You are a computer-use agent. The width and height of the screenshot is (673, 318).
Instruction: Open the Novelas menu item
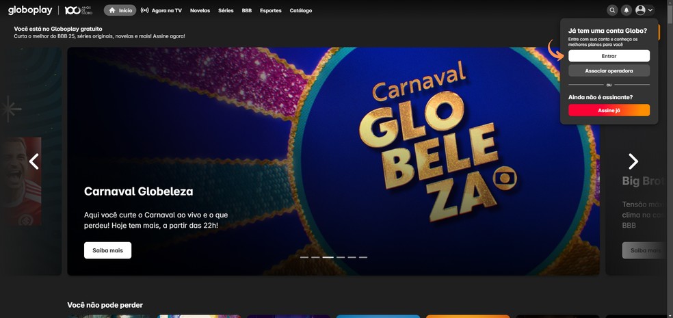(200, 10)
